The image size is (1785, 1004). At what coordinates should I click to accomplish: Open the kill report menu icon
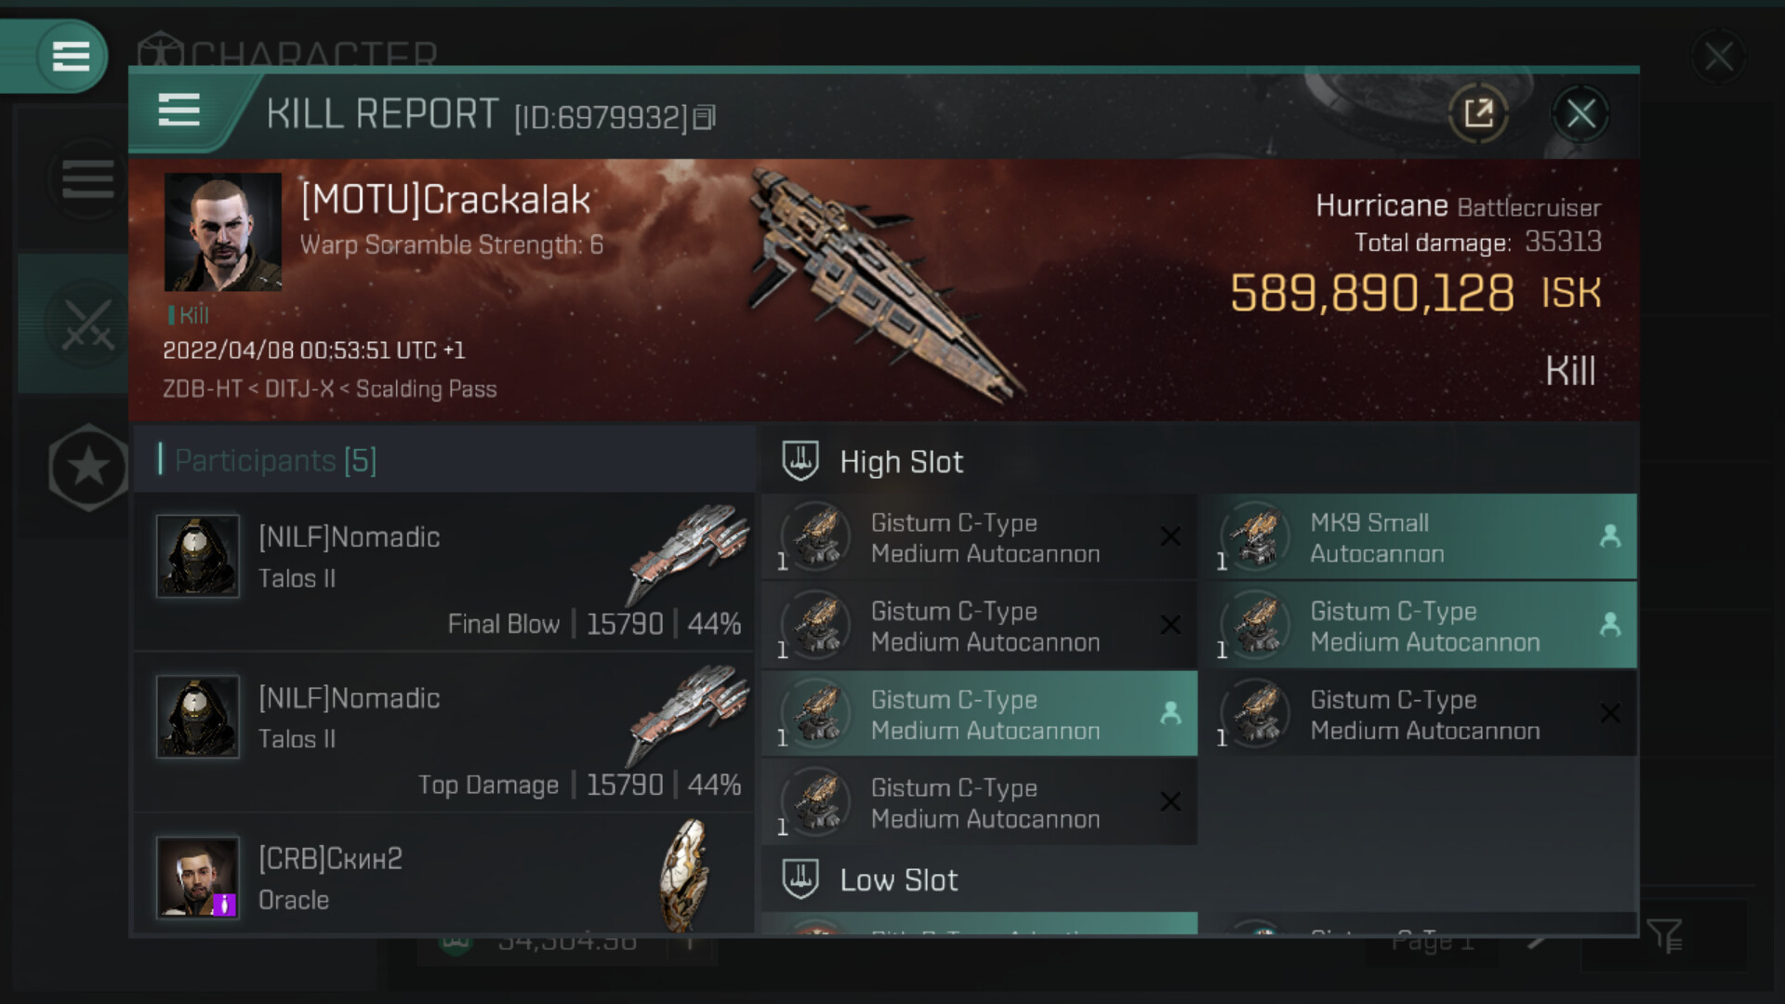tap(178, 110)
